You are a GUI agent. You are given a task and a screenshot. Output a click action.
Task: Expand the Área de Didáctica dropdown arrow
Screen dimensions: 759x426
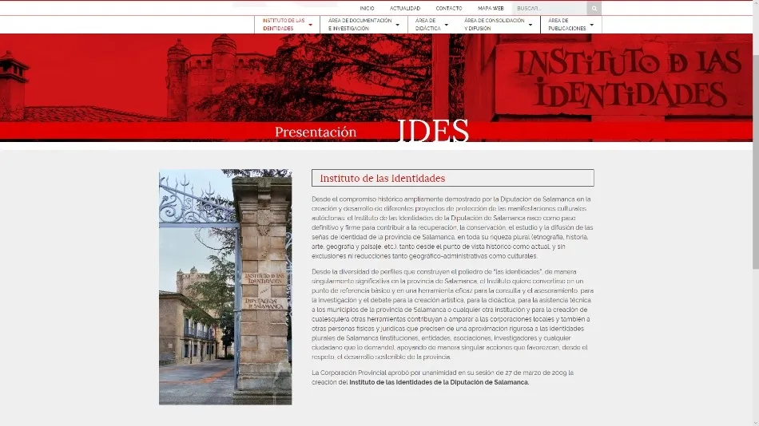pyautogui.click(x=447, y=25)
